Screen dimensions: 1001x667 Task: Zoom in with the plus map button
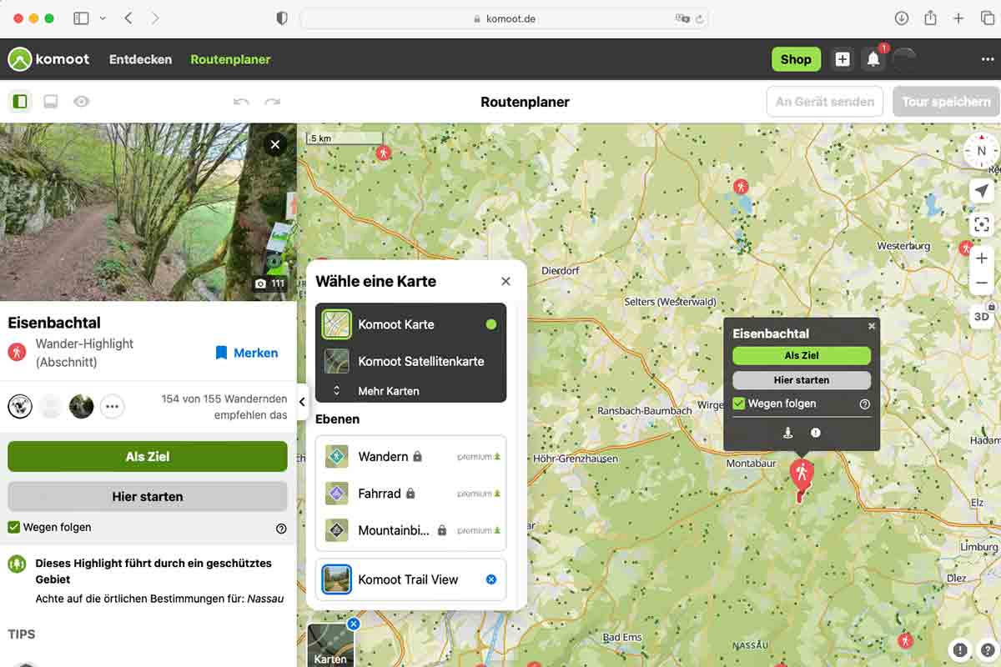point(981,258)
